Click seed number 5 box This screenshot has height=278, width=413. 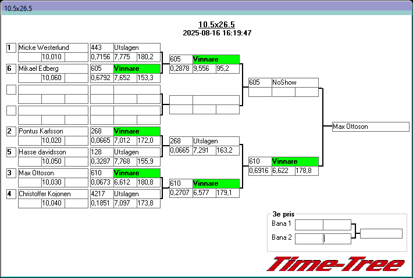pyautogui.click(x=11, y=152)
